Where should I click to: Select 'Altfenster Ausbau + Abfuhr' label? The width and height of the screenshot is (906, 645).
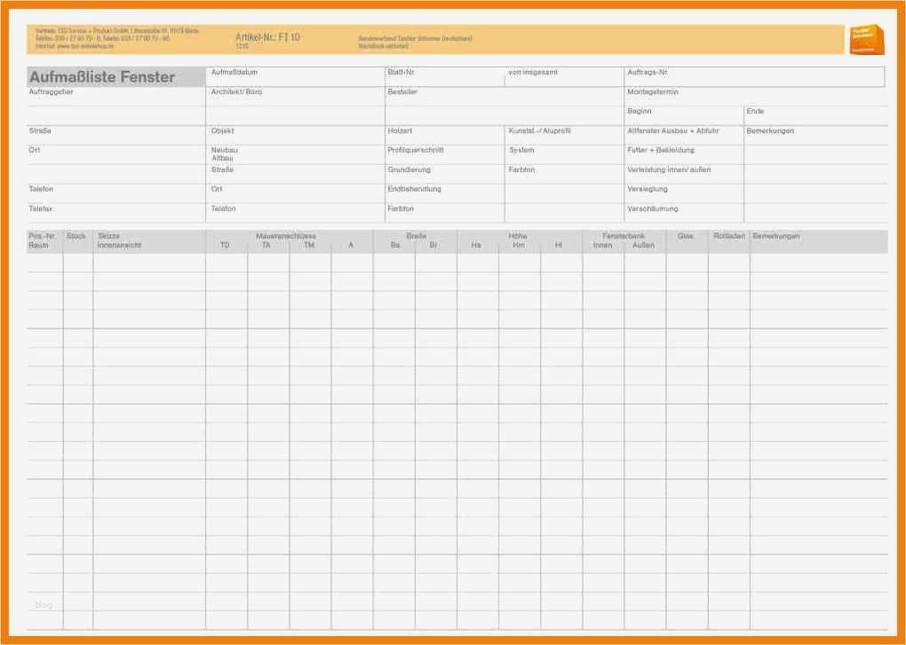pos(673,131)
